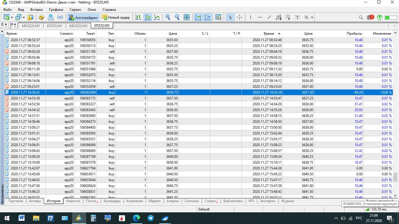This screenshot has height=224, width=399.
Task: Open the Справка menu
Action: click(x=109, y=9)
